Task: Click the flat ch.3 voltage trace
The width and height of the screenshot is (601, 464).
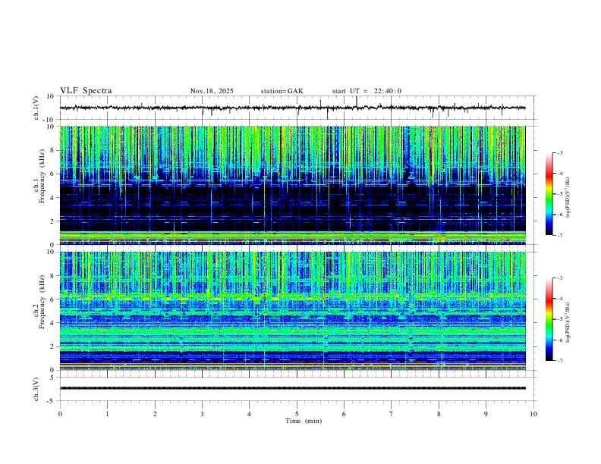Action: [292, 388]
